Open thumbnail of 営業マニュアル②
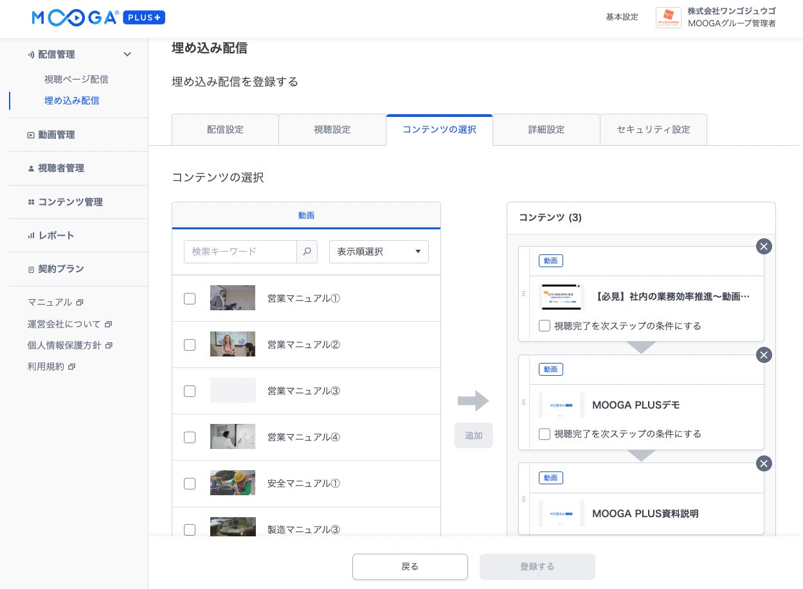This screenshot has height=589, width=803. coord(233,344)
